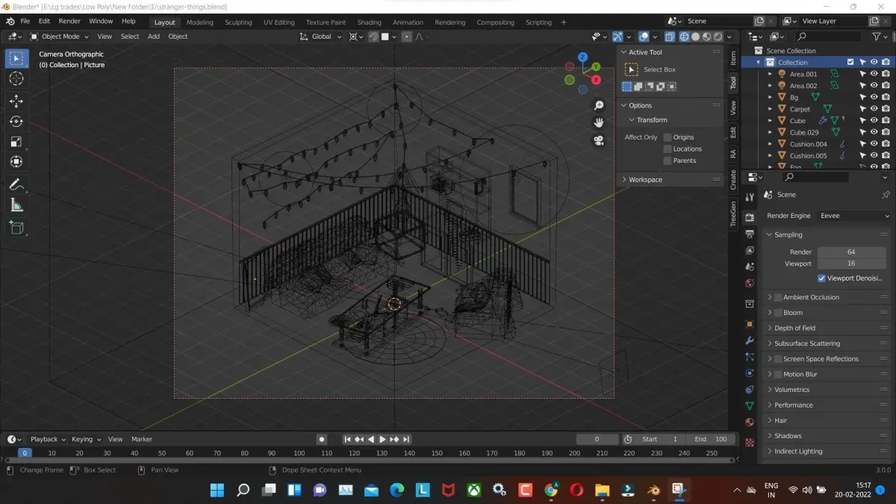
Task: Open the Physics properties tab icon
Action: pos(750,373)
